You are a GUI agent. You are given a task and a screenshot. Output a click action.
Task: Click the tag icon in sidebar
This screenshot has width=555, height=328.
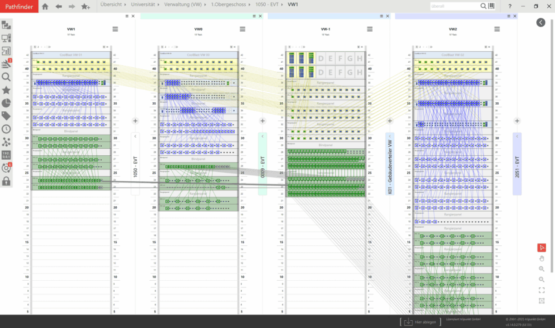point(6,116)
